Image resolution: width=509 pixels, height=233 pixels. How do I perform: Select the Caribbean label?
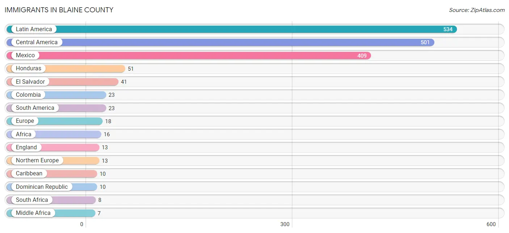coord(29,173)
